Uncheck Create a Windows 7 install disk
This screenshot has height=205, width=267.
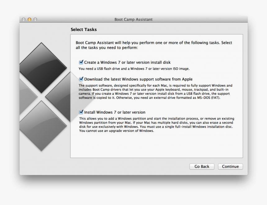pyautogui.click(x=81, y=62)
